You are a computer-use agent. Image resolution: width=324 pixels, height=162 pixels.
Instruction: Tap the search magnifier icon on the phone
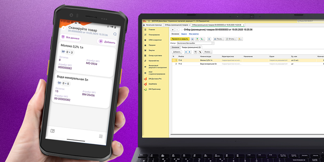pyautogui.click(x=115, y=34)
